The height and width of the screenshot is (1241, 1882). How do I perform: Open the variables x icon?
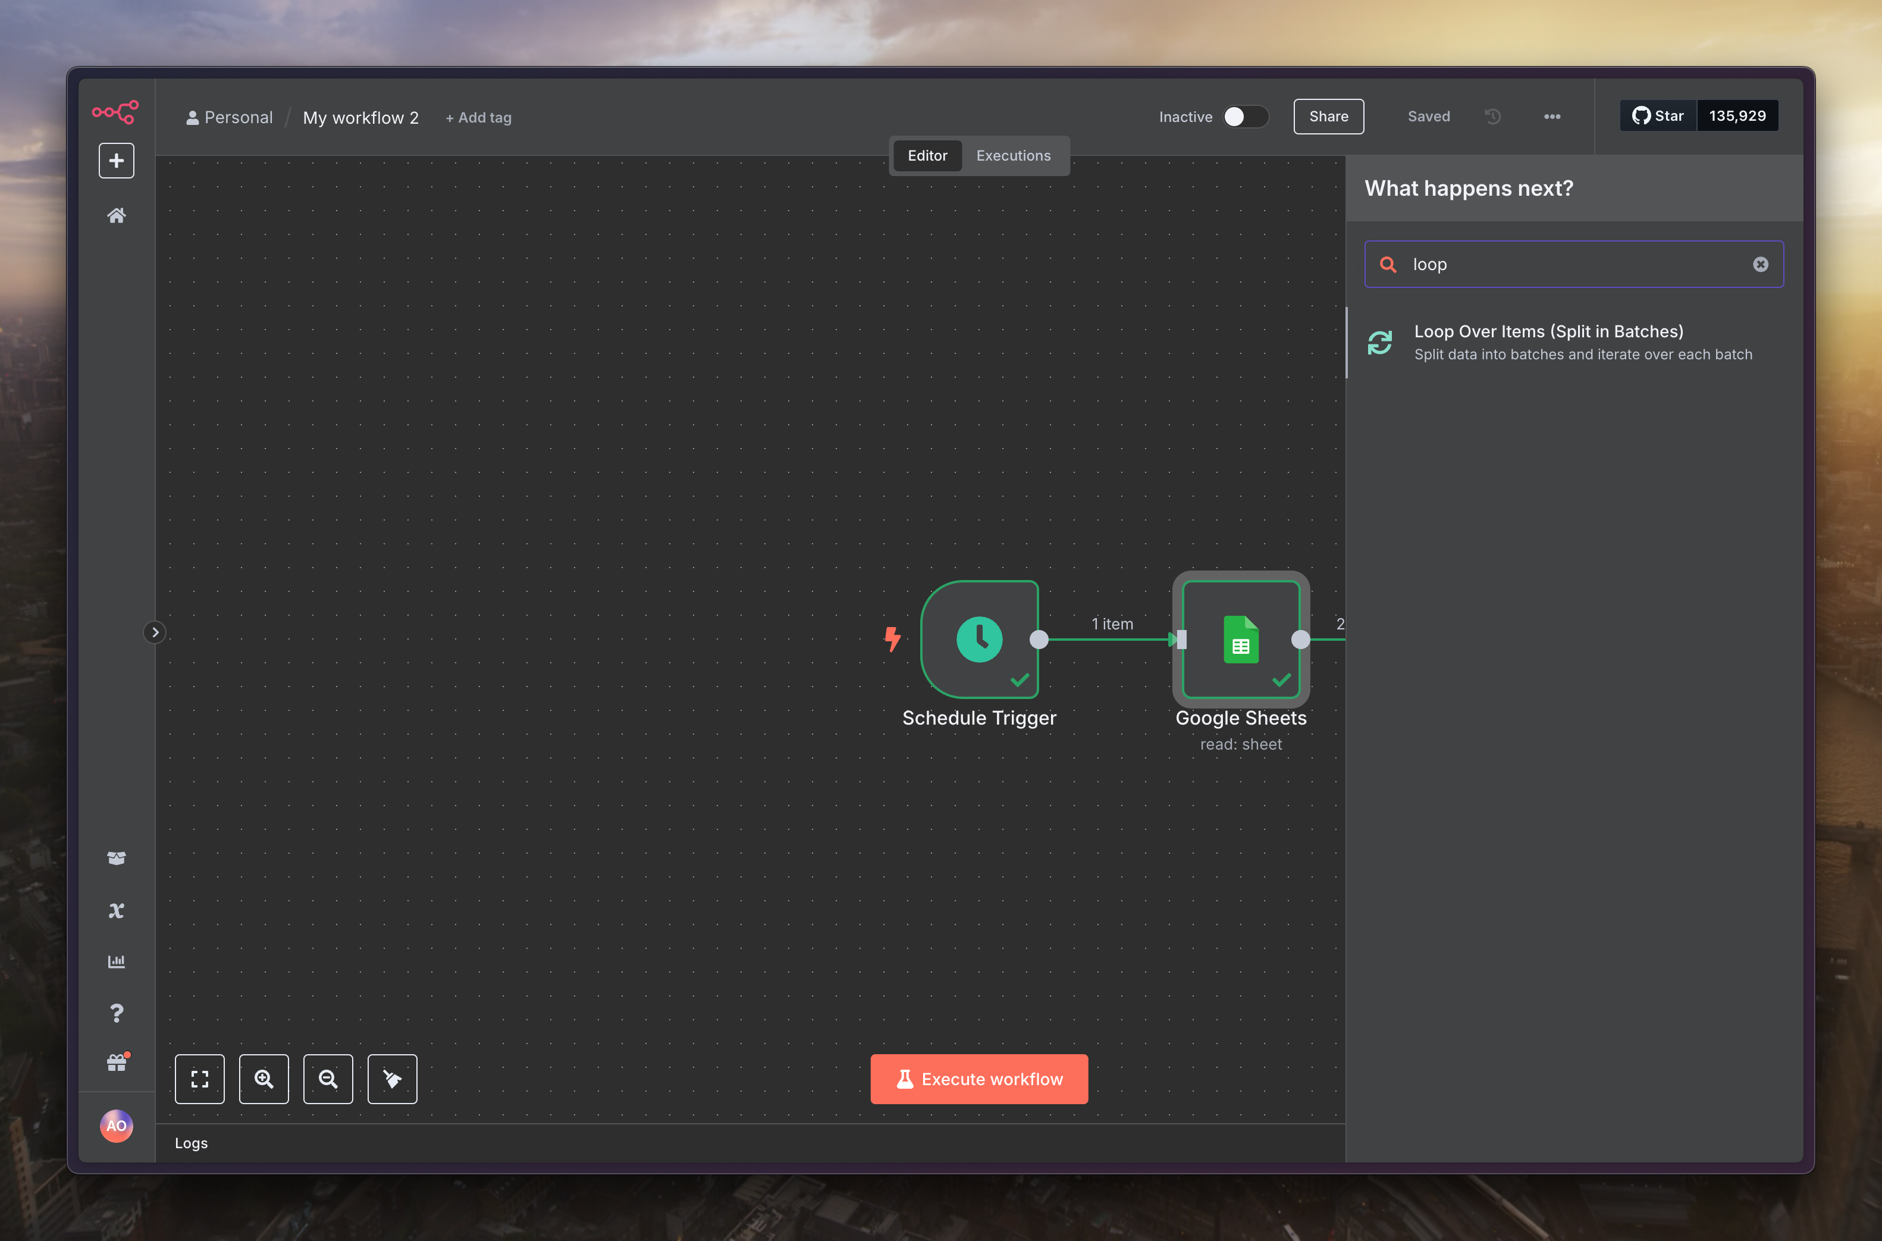click(x=117, y=911)
